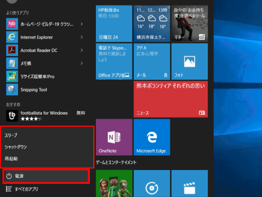Select スリープ from power menu
262x197 pixels.
(11, 135)
